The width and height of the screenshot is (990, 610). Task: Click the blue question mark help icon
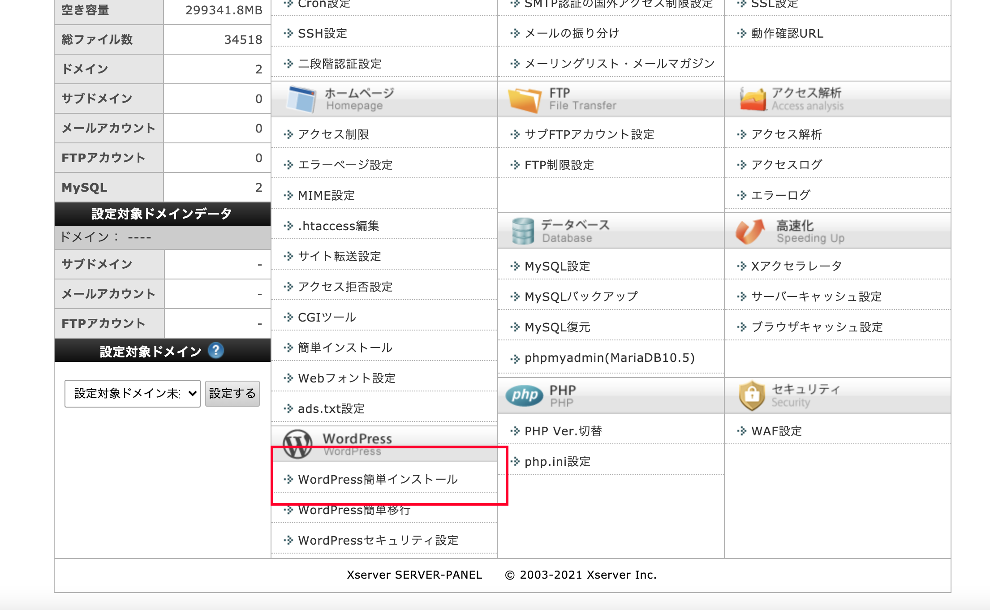click(x=216, y=351)
